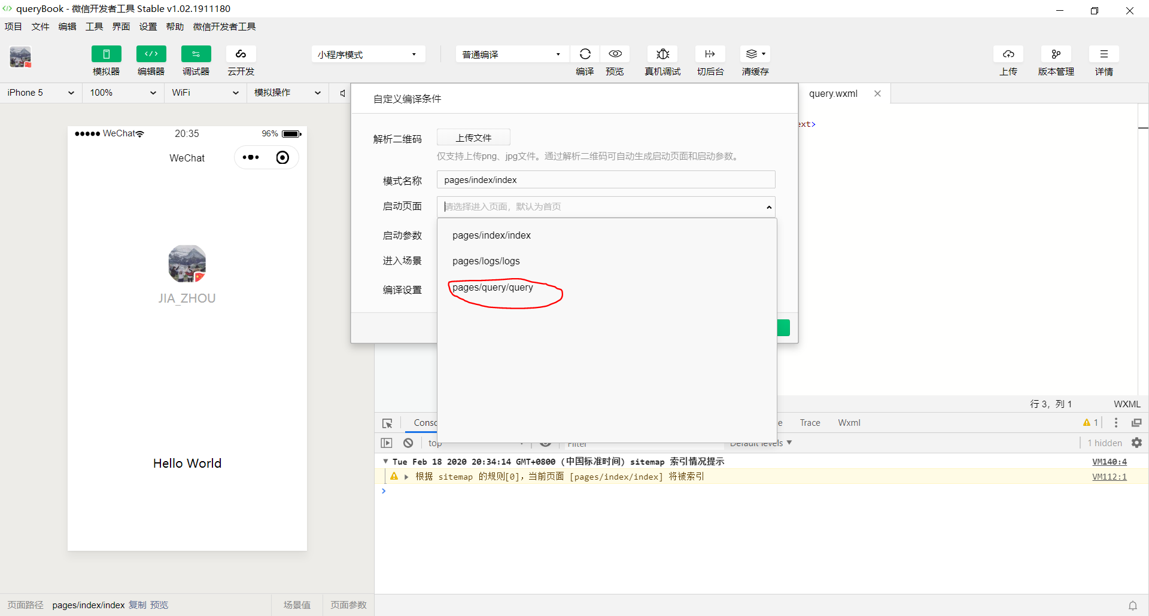Start 真机调试 remote debugging
This screenshot has height=616, width=1149.
(662, 54)
